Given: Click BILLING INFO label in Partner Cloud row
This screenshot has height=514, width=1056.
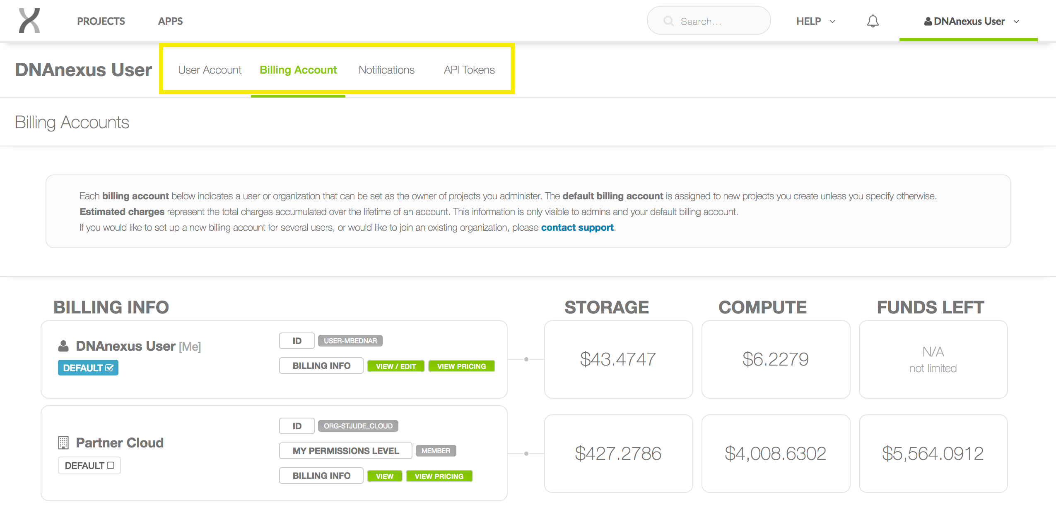Looking at the screenshot, I should (321, 476).
